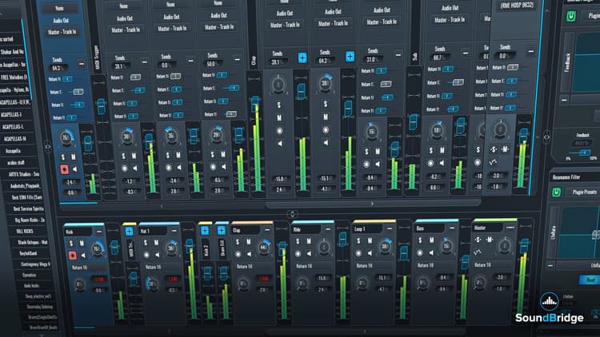Open the Return 16 selector on Bass strip
The width and height of the screenshot is (600, 337).
pyautogui.click(x=434, y=265)
